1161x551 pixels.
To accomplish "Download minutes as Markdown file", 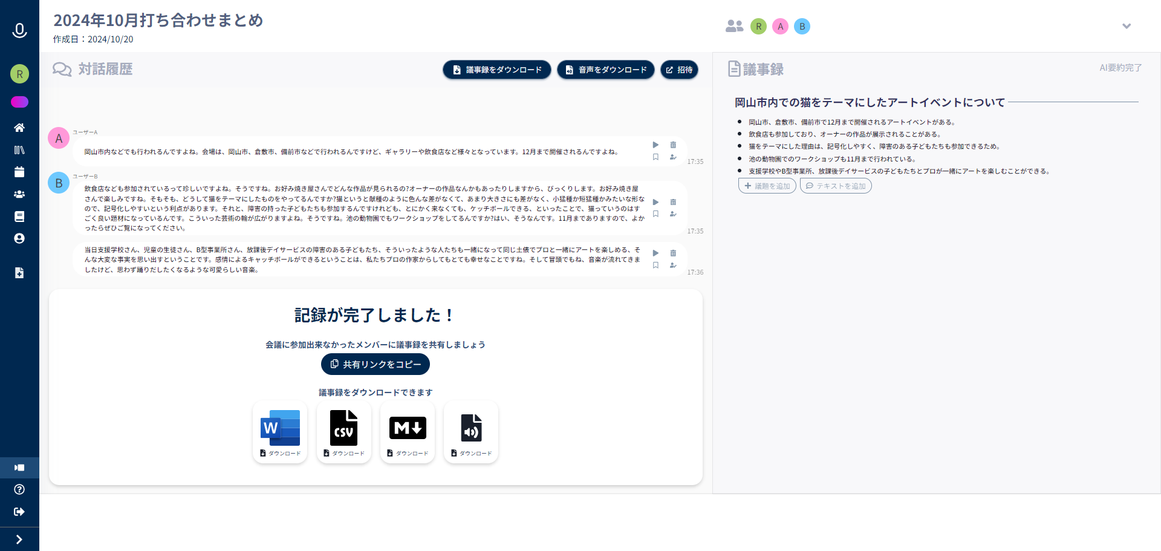I will pos(408,432).
